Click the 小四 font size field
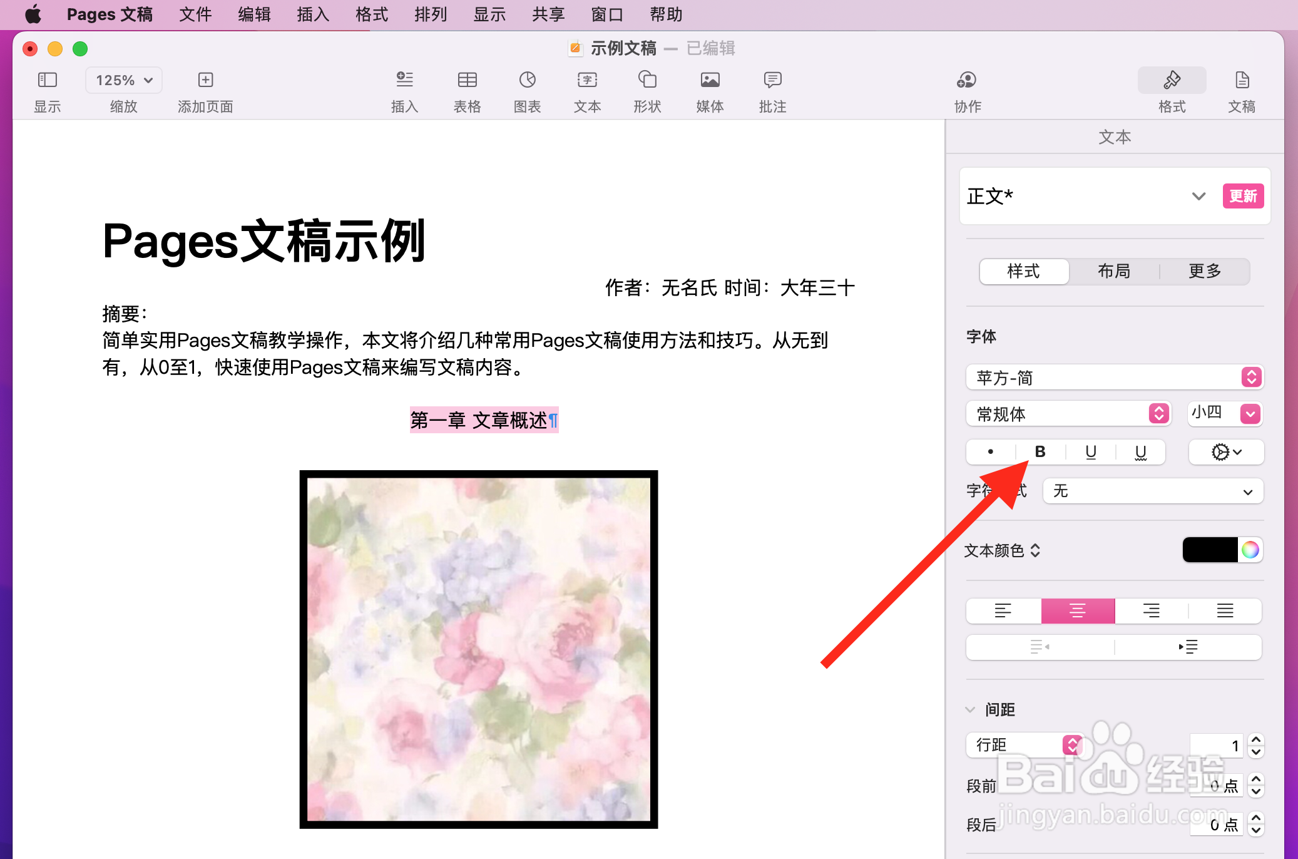Screen dimensions: 1298x859 [x=1212, y=413]
